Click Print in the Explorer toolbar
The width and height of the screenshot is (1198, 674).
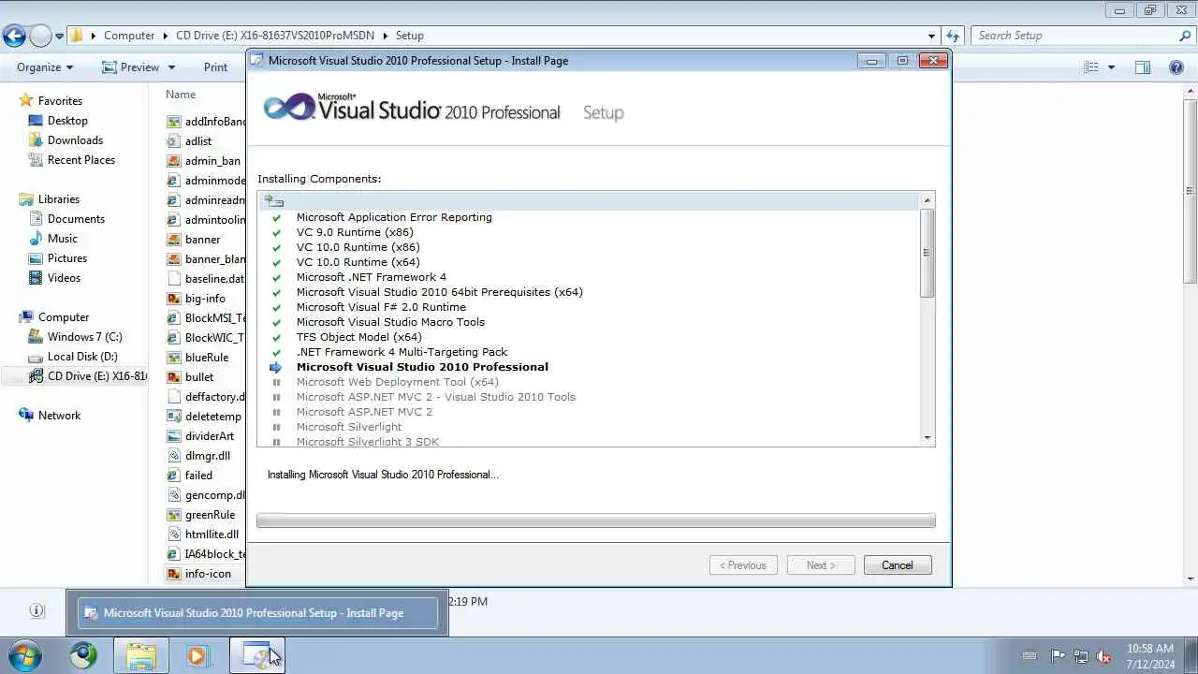tap(215, 67)
